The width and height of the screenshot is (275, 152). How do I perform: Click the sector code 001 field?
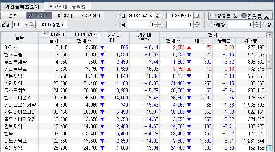(18, 25)
